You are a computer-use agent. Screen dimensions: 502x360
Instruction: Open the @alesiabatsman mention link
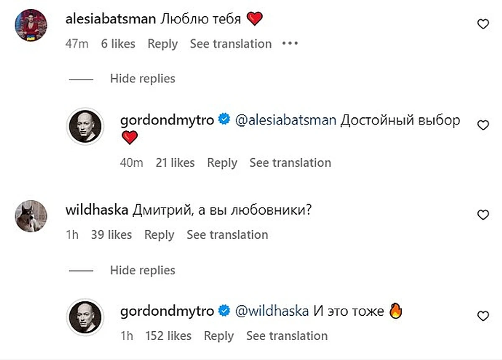click(x=286, y=120)
